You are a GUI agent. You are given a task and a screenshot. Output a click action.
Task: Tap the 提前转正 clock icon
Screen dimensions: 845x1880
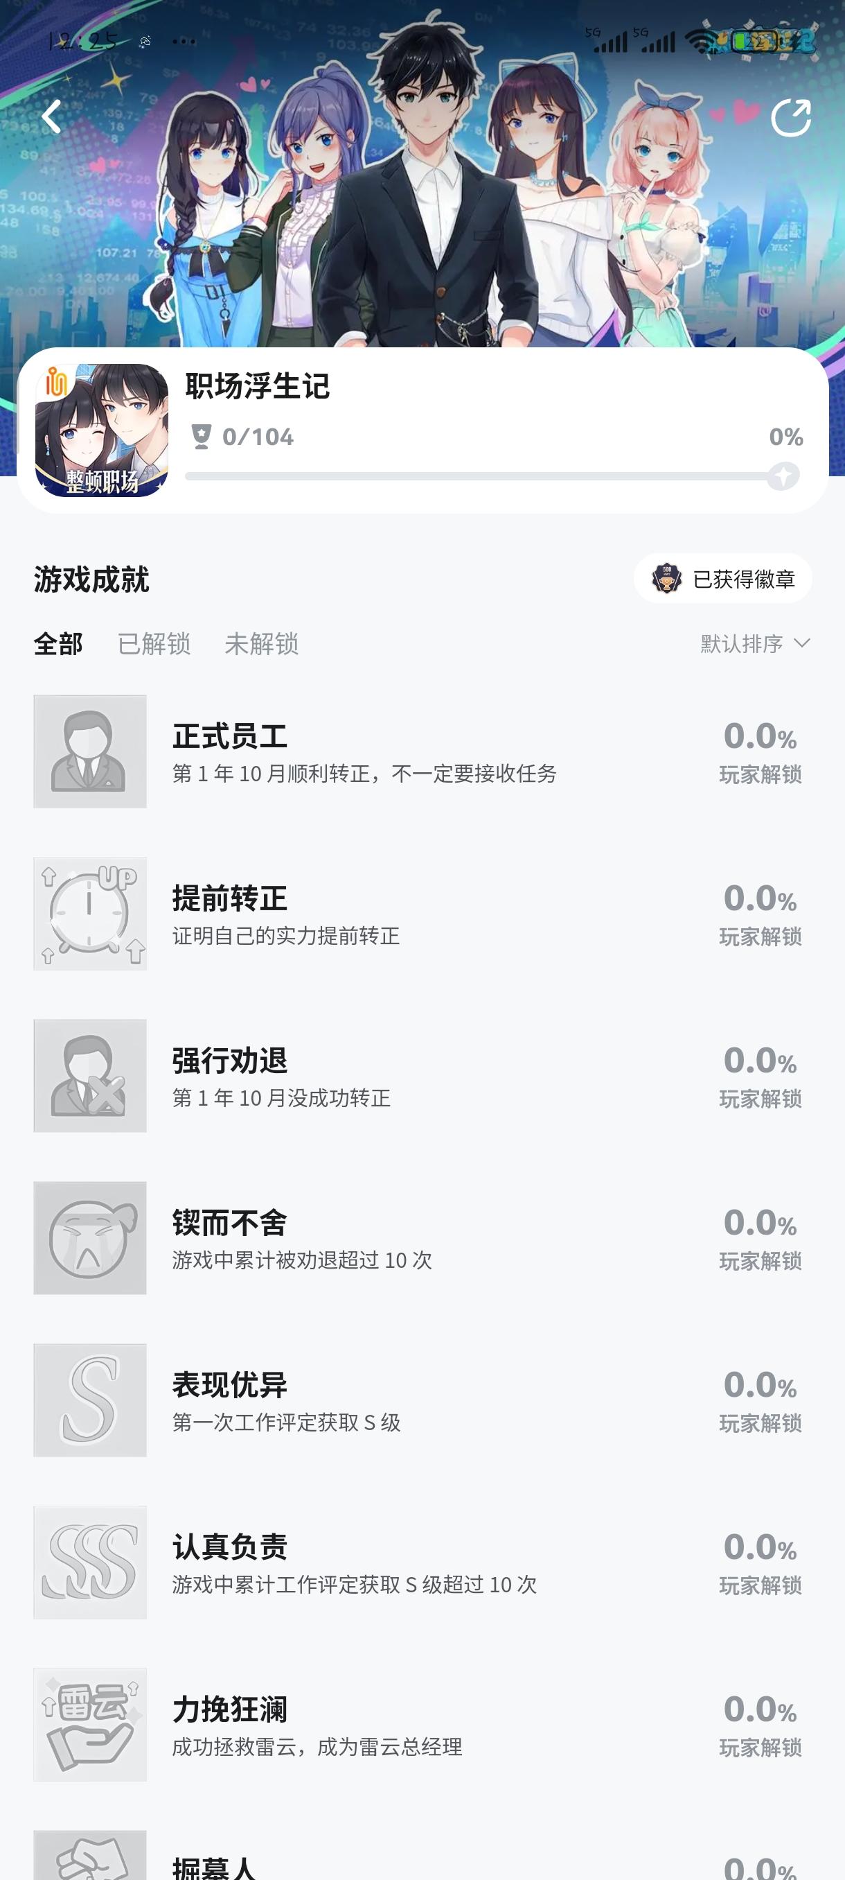click(x=89, y=913)
